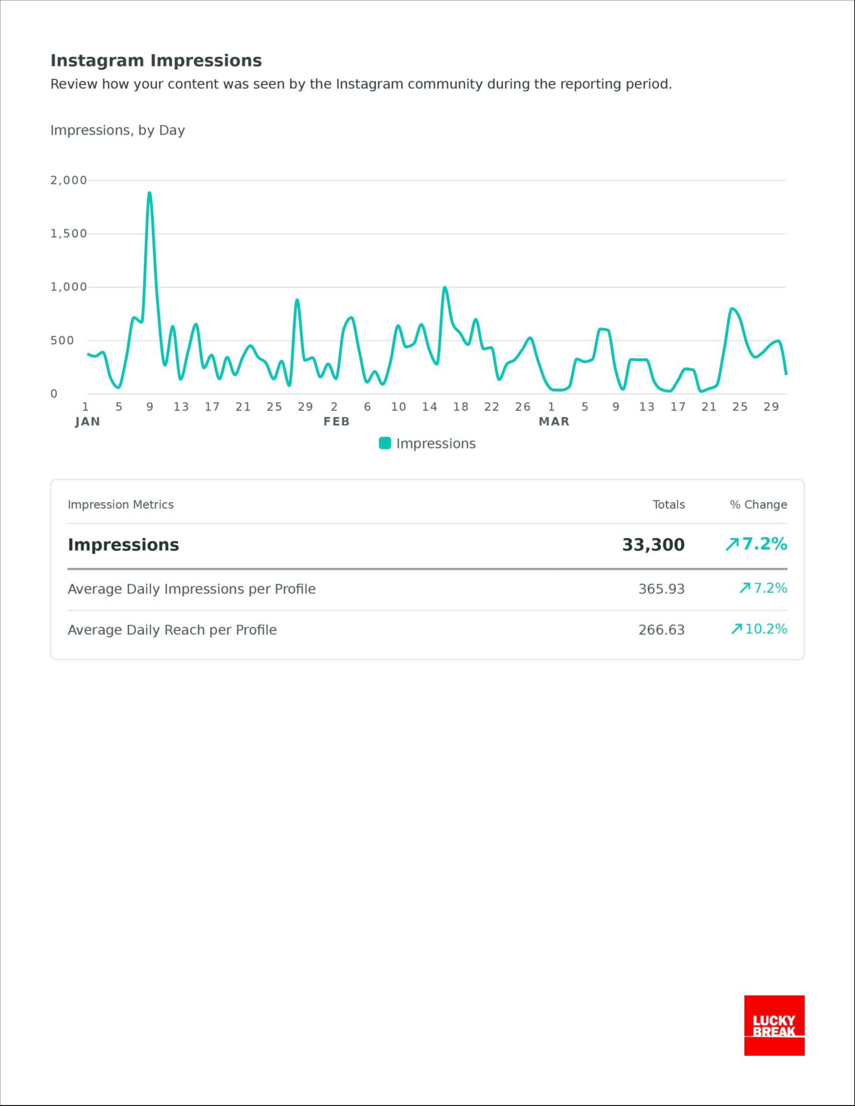Open Average Daily Impressions per Profile row
Image resolution: width=855 pixels, height=1106 pixels.
pyautogui.click(x=191, y=589)
